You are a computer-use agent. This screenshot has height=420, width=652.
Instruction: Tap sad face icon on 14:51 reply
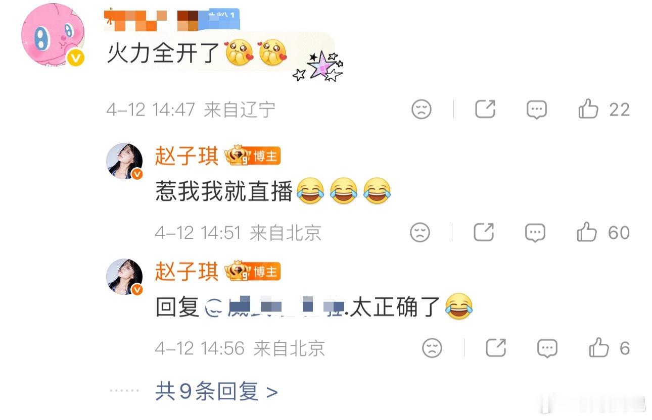click(x=420, y=232)
